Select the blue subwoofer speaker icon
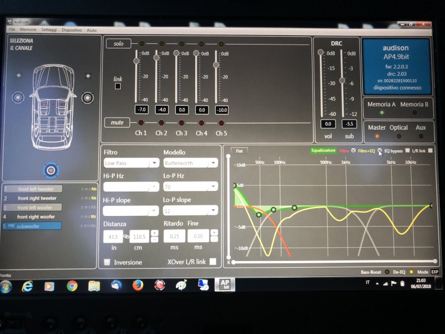This screenshot has width=445, height=334. [51, 170]
